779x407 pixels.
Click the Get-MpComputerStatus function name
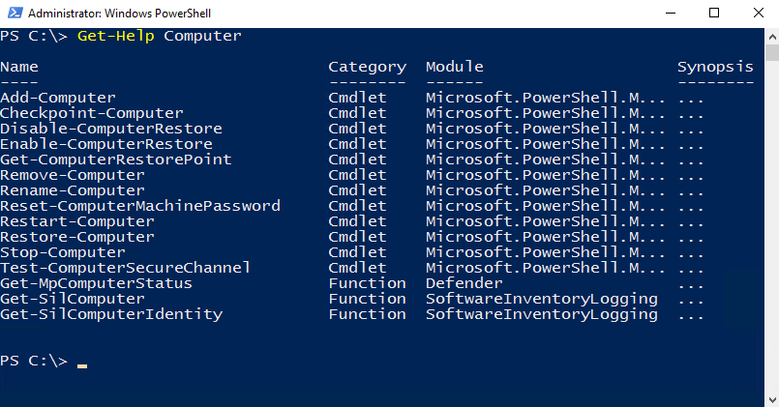pyautogui.click(x=96, y=283)
